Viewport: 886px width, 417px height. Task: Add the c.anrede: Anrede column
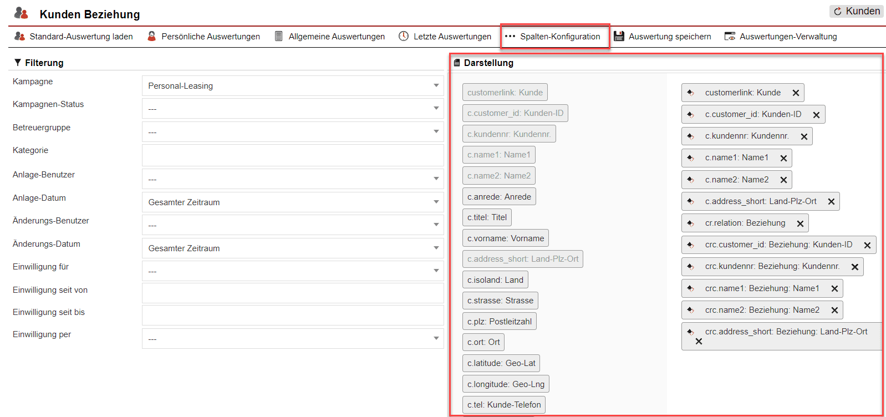coord(499,197)
